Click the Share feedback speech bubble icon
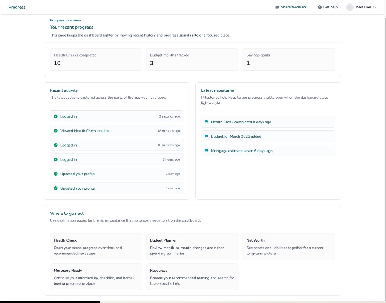386x303 pixels. tap(277, 7)
